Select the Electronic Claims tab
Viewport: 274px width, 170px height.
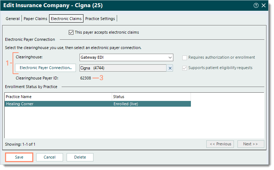pyautogui.click(x=67, y=19)
